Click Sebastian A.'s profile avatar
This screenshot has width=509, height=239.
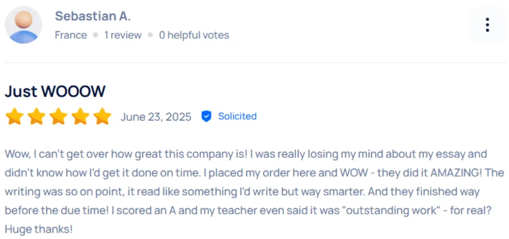[x=23, y=25]
